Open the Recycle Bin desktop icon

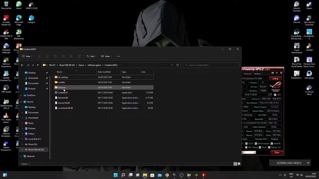pyautogui.click(x=6, y=5)
